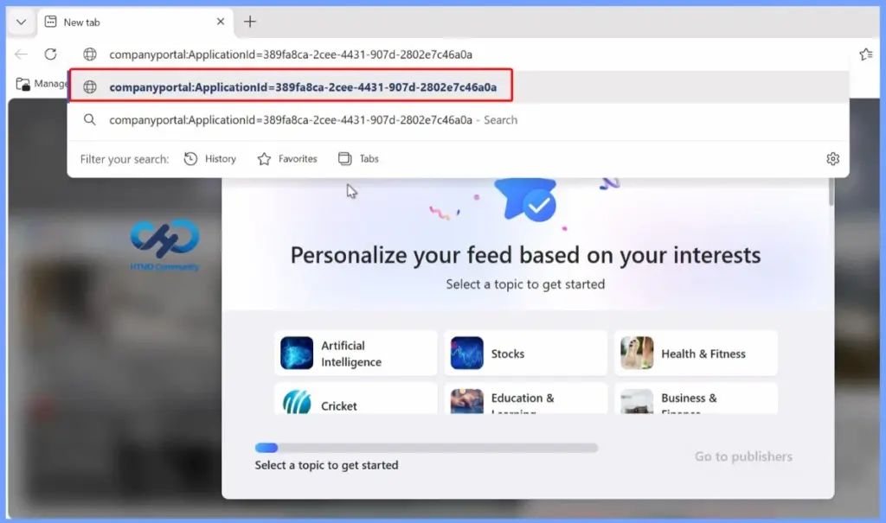This screenshot has height=523, width=886.
Task: Click the Stocks chart thumbnail
Action: click(466, 353)
